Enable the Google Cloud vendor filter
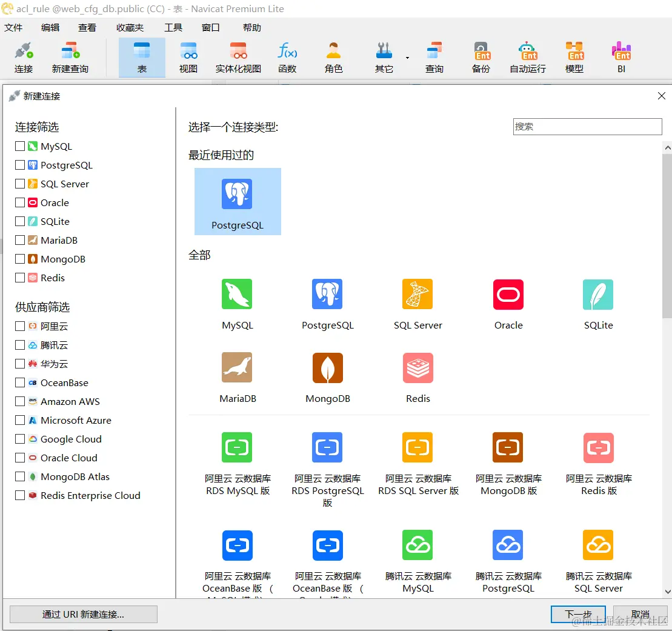 tap(20, 439)
